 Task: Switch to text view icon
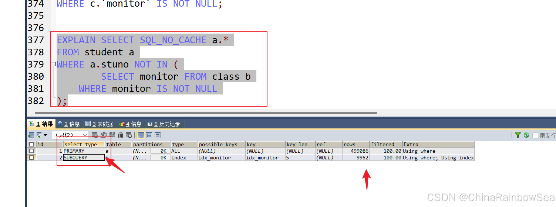[158, 135]
